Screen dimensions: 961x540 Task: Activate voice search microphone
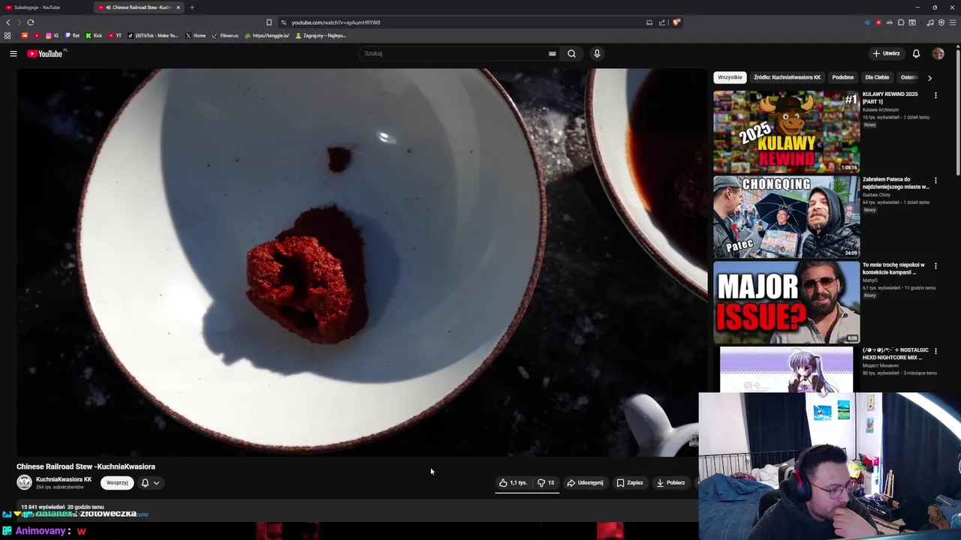coord(597,53)
